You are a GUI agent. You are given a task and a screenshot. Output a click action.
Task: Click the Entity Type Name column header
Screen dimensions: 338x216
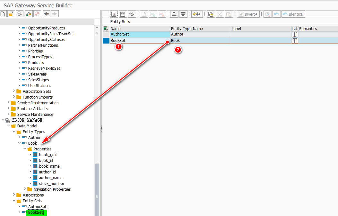click(x=201, y=28)
